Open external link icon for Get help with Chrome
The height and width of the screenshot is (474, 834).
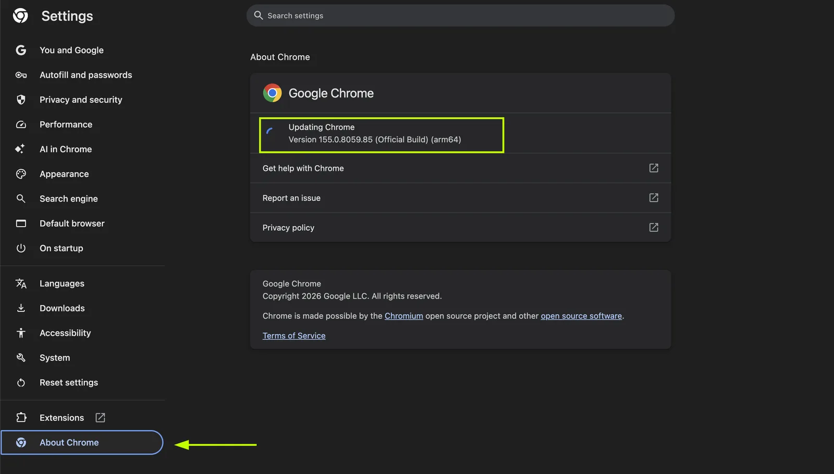coord(654,168)
